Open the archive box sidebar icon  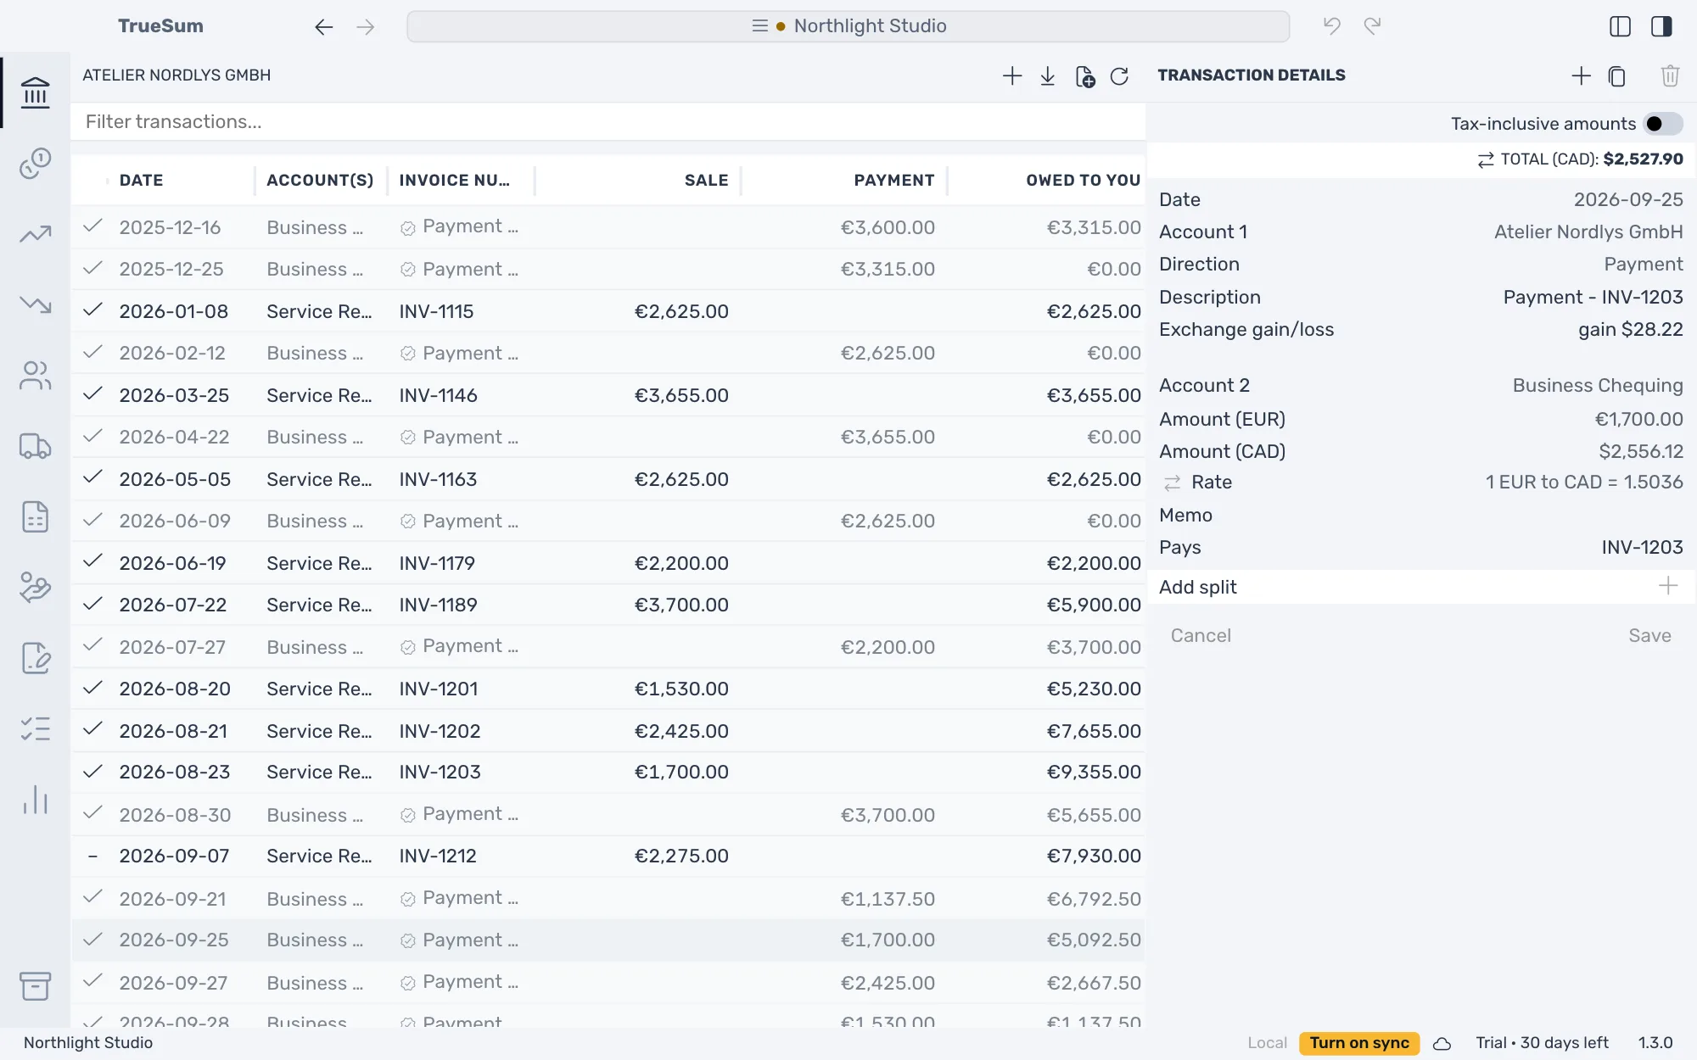(x=35, y=985)
